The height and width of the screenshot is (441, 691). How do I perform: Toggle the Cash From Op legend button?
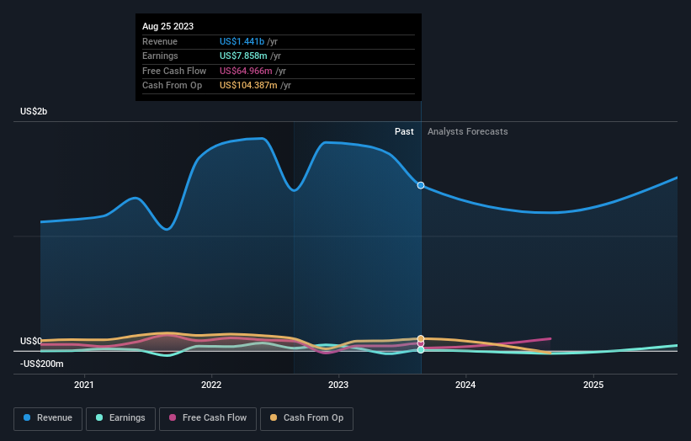point(306,418)
